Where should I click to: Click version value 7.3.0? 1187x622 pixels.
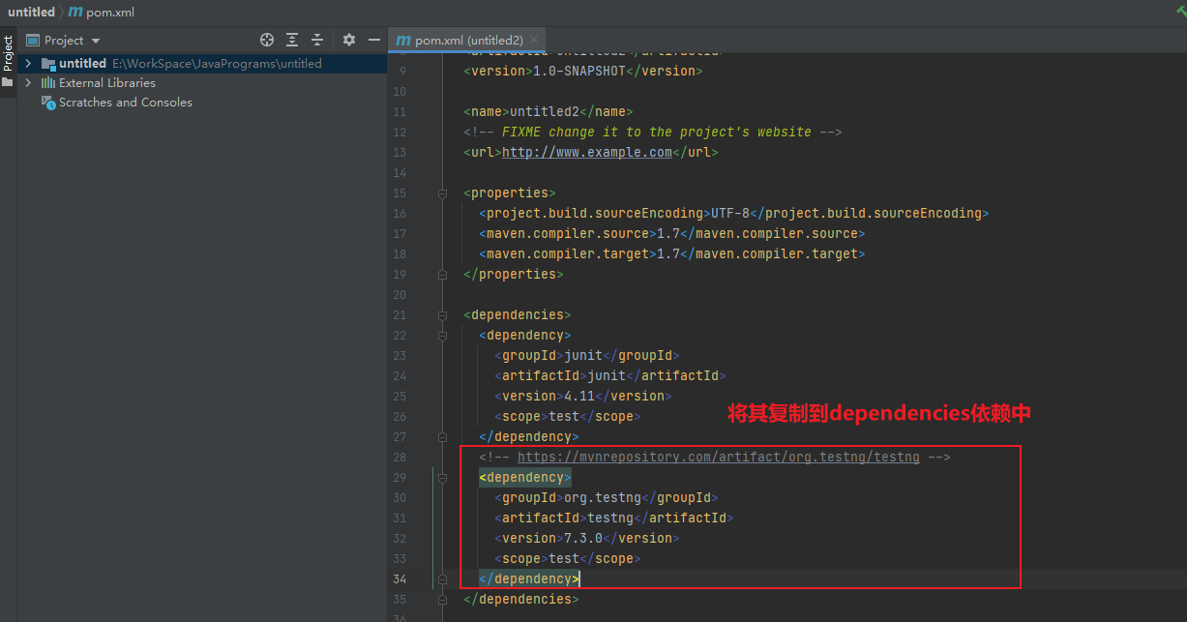pos(583,539)
